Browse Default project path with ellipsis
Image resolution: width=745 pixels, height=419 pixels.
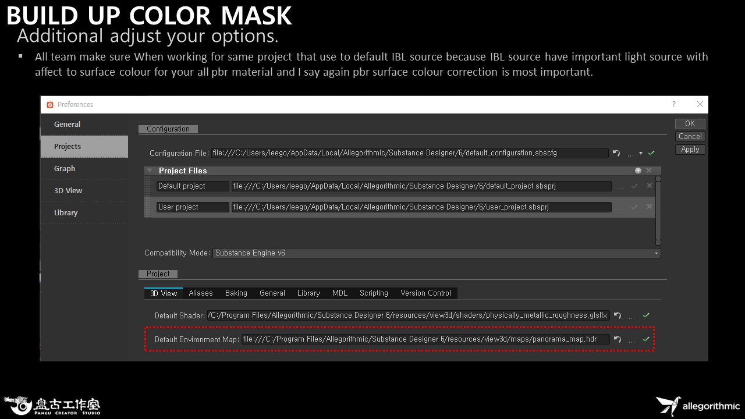(x=620, y=187)
